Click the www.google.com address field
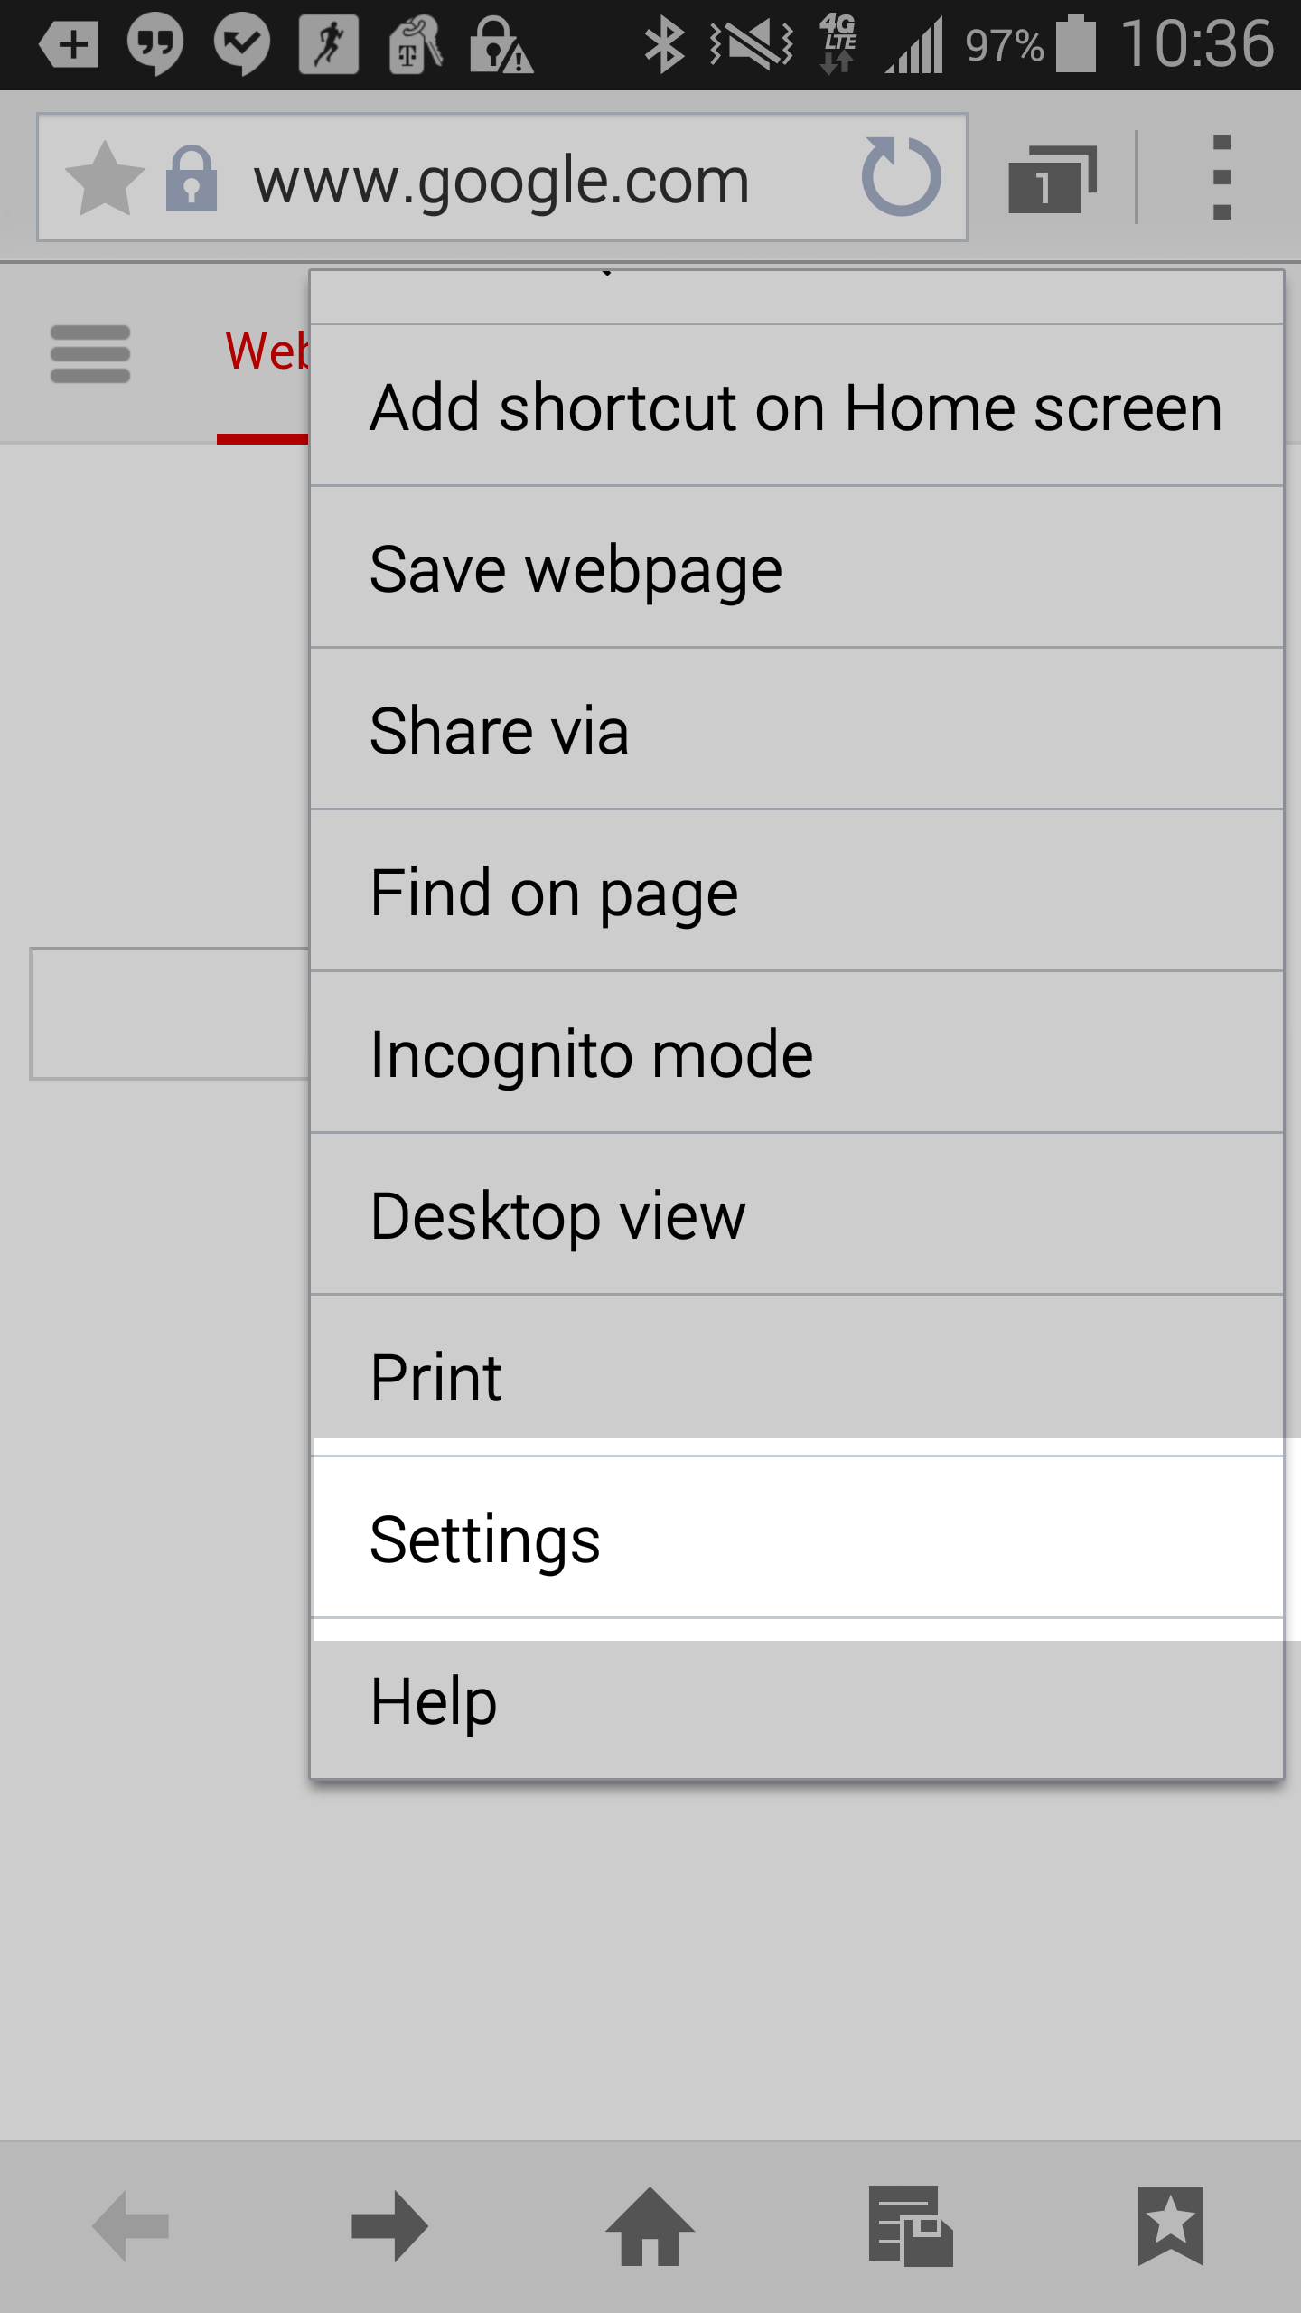 pos(501,180)
